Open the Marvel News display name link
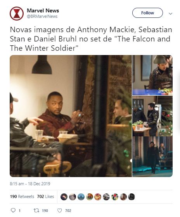The image size is (180, 217). pyautogui.click(x=43, y=10)
